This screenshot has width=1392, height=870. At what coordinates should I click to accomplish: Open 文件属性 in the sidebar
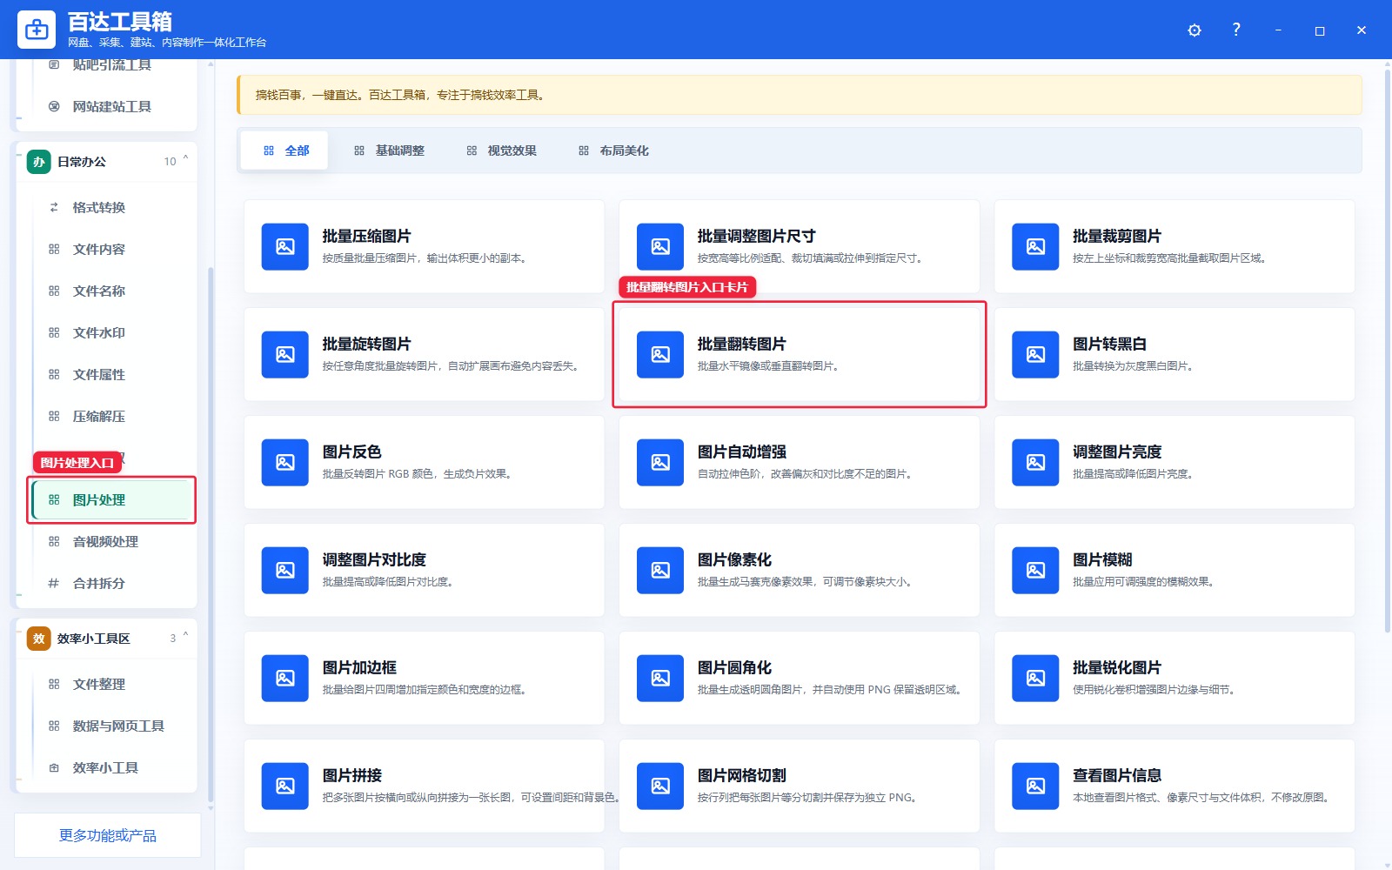(113, 374)
